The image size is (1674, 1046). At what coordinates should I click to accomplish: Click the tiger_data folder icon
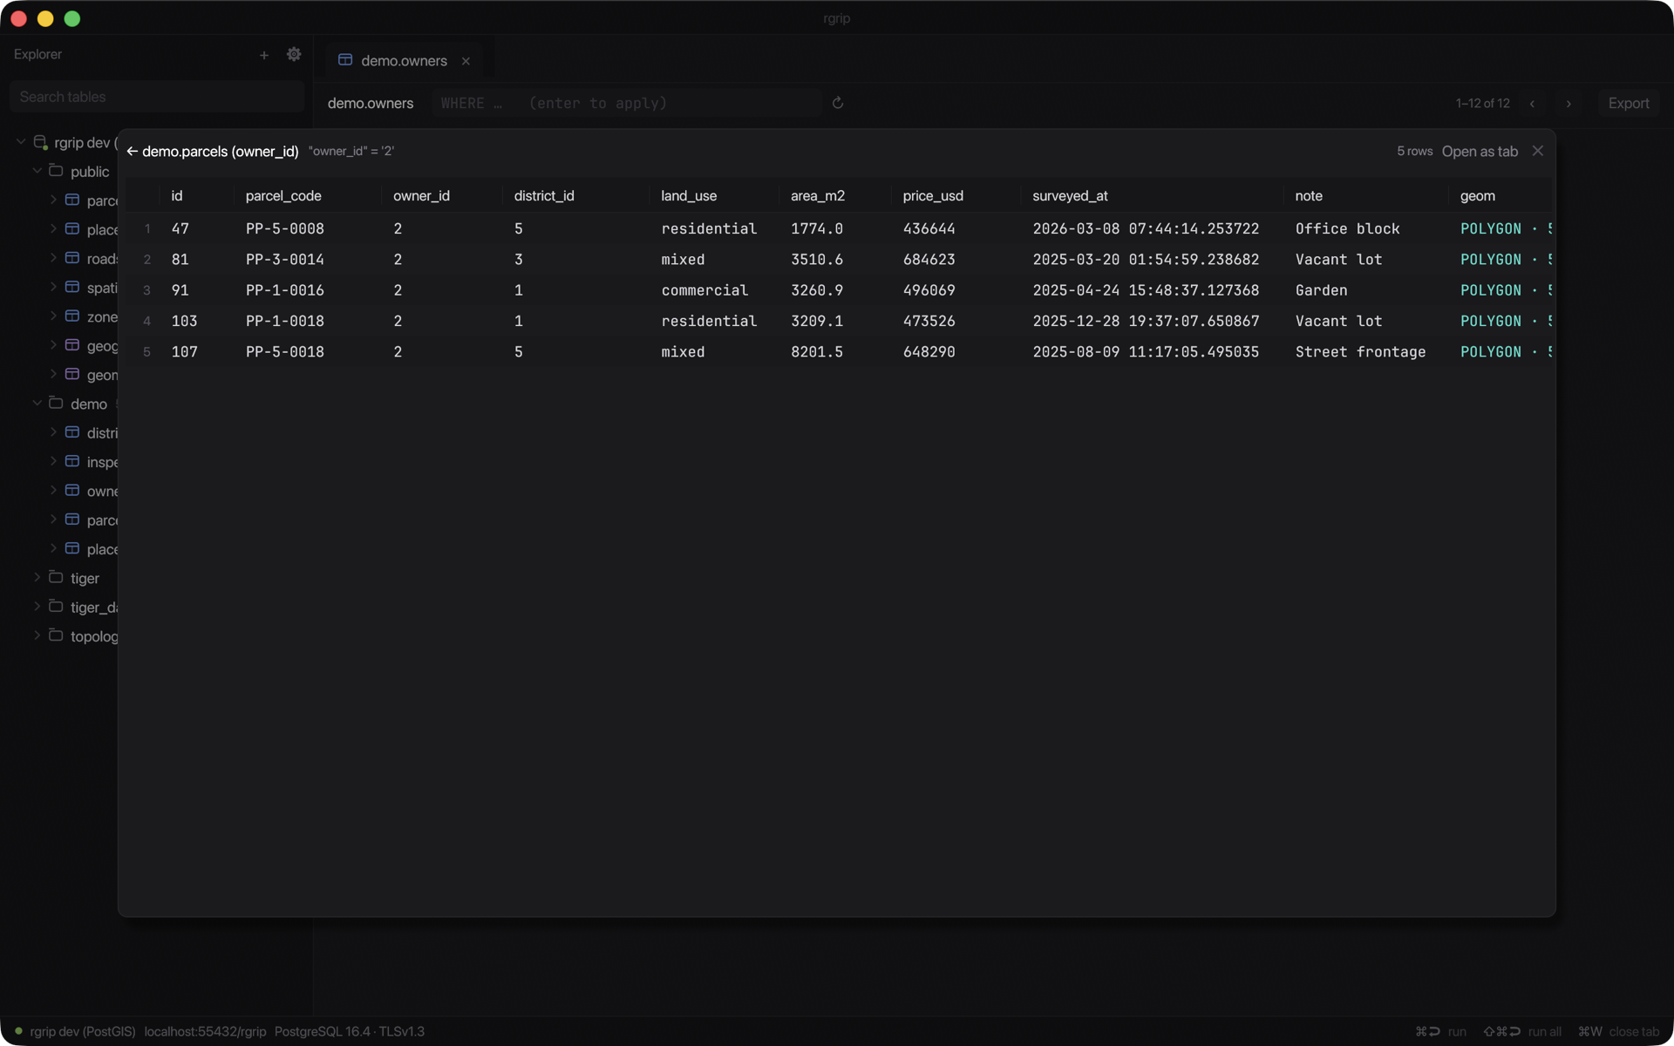tap(56, 606)
